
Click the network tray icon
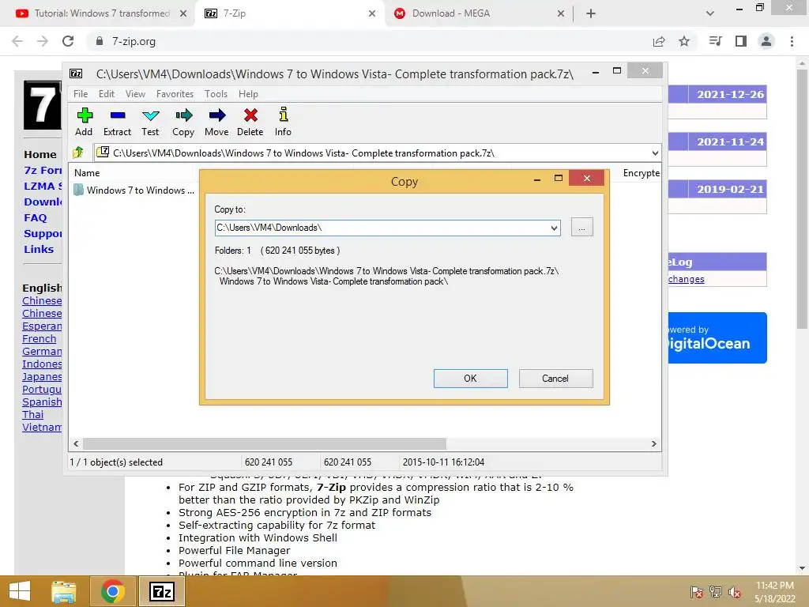(716, 593)
